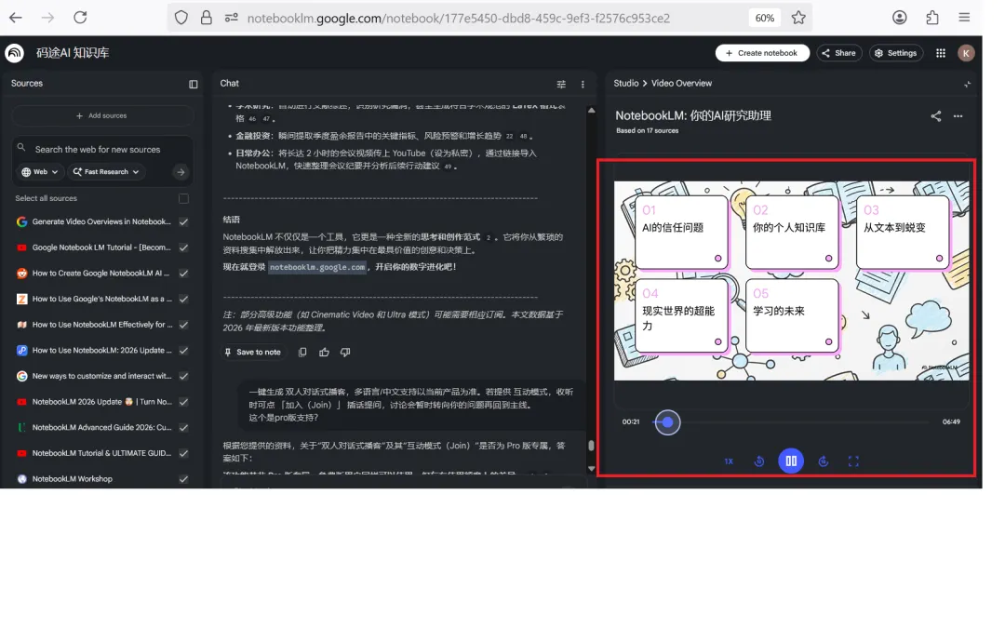Click the NotebookLM logo icon

pyautogui.click(x=15, y=53)
